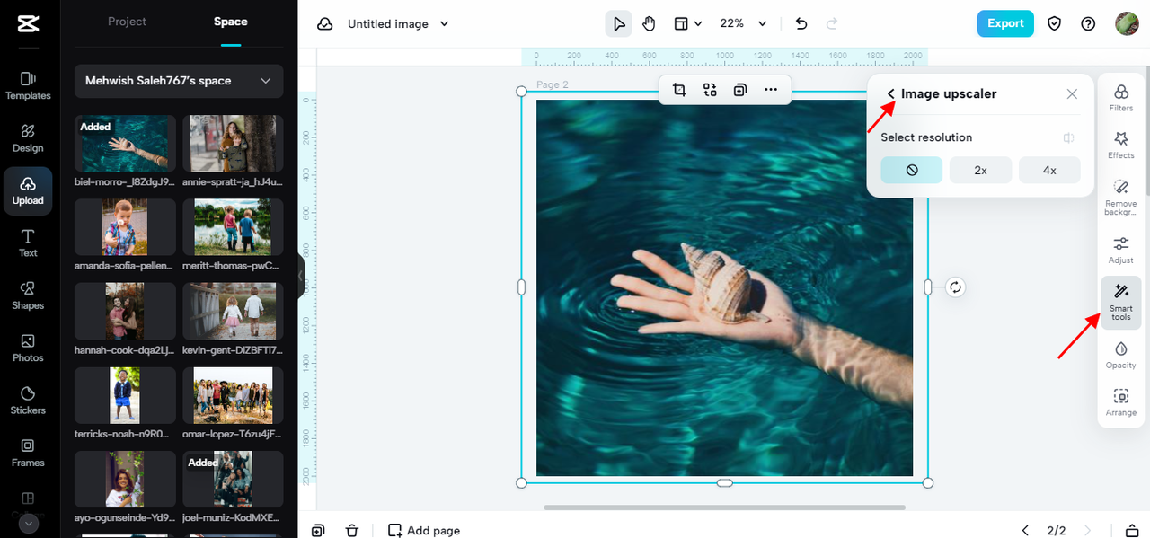Image resolution: width=1150 pixels, height=538 pixels.
Task: Select omar-lopez thumbnail
Action: pos(233,395)
